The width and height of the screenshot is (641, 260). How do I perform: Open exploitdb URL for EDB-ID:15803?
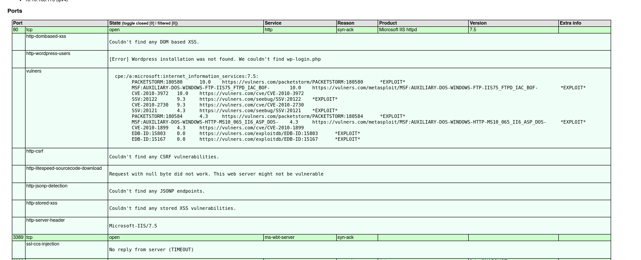point(259,134)
